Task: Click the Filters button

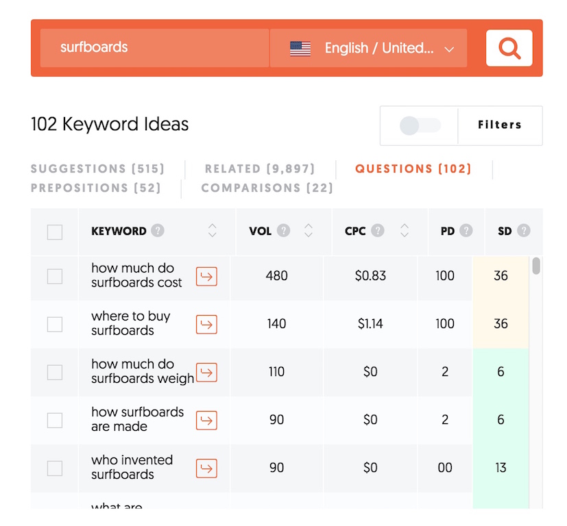Action: tap(500, 125)
